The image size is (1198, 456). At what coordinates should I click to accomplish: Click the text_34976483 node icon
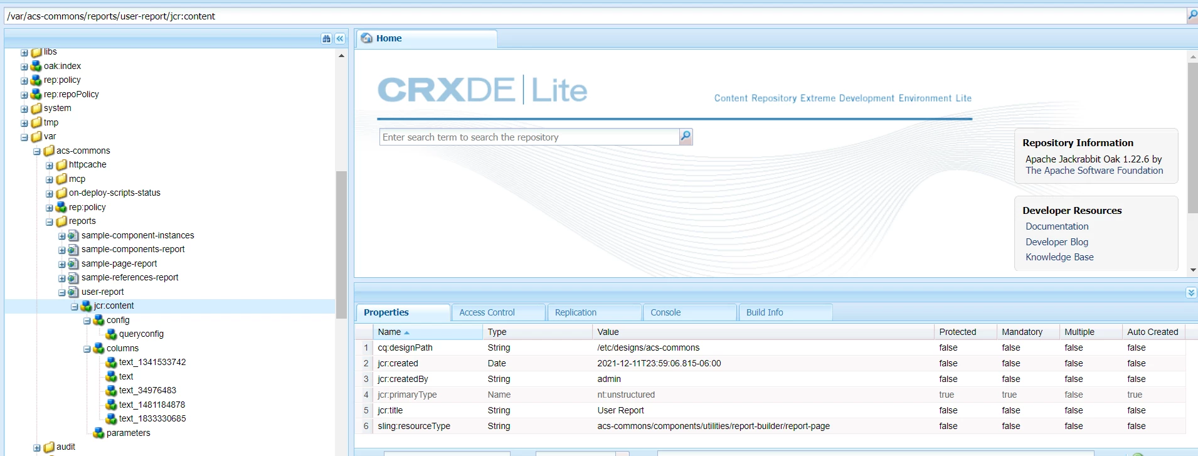tap(112, 391)
